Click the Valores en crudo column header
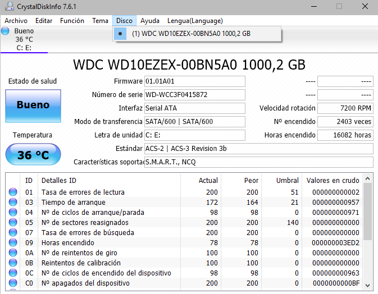The width and height of the screenshot is (378, 294). coord(333,181)
